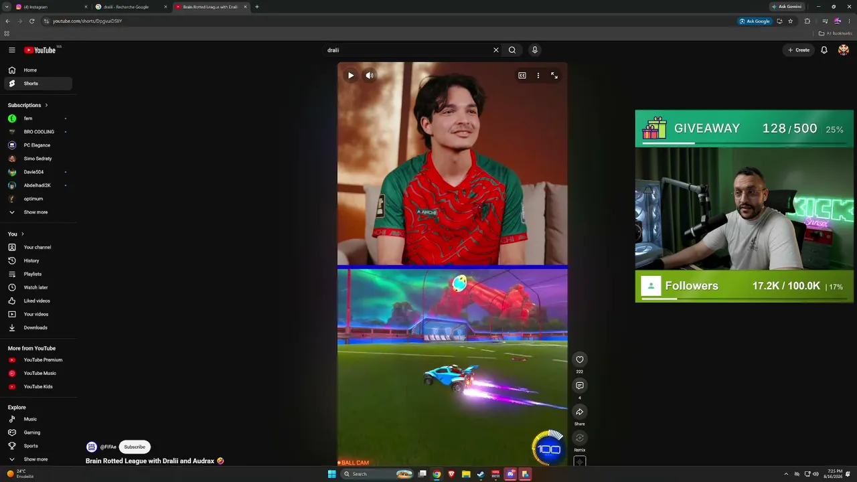Open File Explorer from the taskbar
The height and width of the screenshot is (482, 857).
[466, 474]
